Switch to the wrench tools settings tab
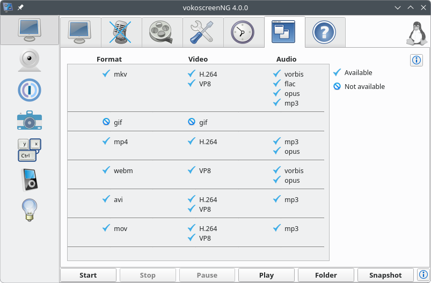Image resolution: width=431 pixels, height=283 pixels. [203, 32]
